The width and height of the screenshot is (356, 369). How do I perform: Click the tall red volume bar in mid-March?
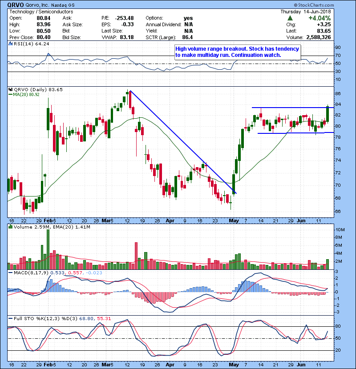[136, 256]
